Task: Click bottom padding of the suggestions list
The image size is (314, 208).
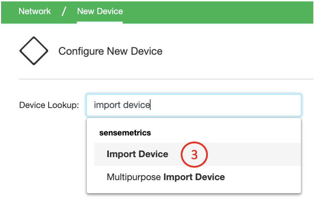Action: [x=194, y=189]
